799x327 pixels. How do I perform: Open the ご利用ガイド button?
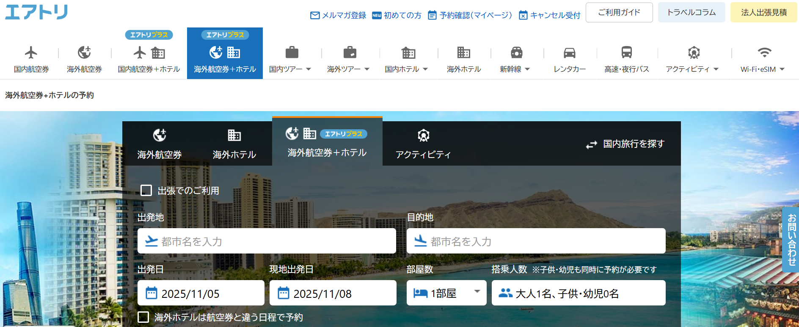click(619, 13)
